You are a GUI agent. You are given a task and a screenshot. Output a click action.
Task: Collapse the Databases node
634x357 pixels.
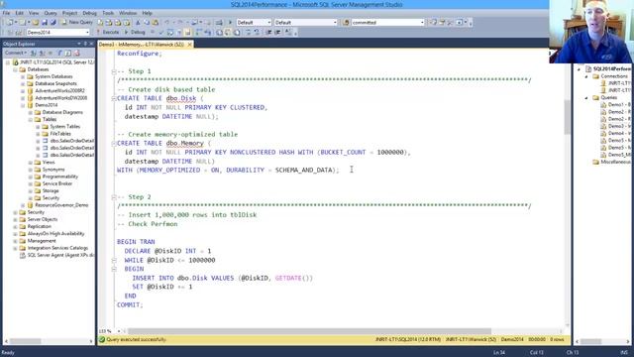(16, 69)
